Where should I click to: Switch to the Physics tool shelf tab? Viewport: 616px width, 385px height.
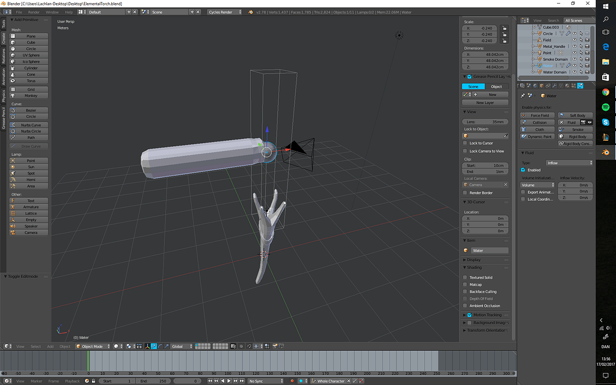tap(3, 96)
